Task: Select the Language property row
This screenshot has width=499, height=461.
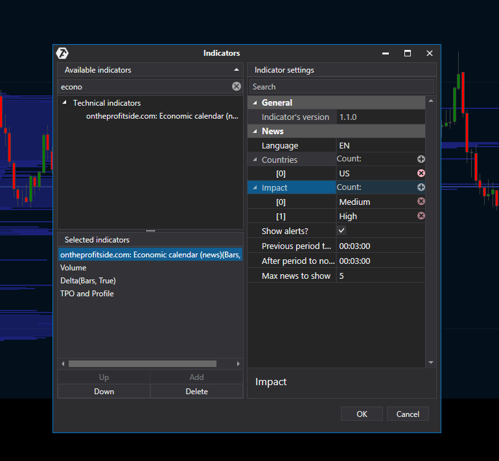Action: click(x=336, y=145)
